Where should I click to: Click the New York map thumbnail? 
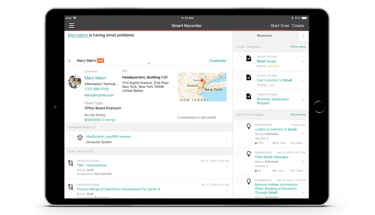tap(202, 87)
